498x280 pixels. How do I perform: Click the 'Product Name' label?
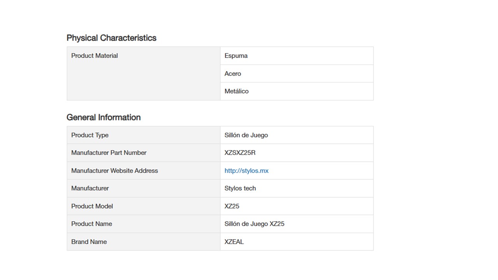pyautogui.click(x=91, y=224)
